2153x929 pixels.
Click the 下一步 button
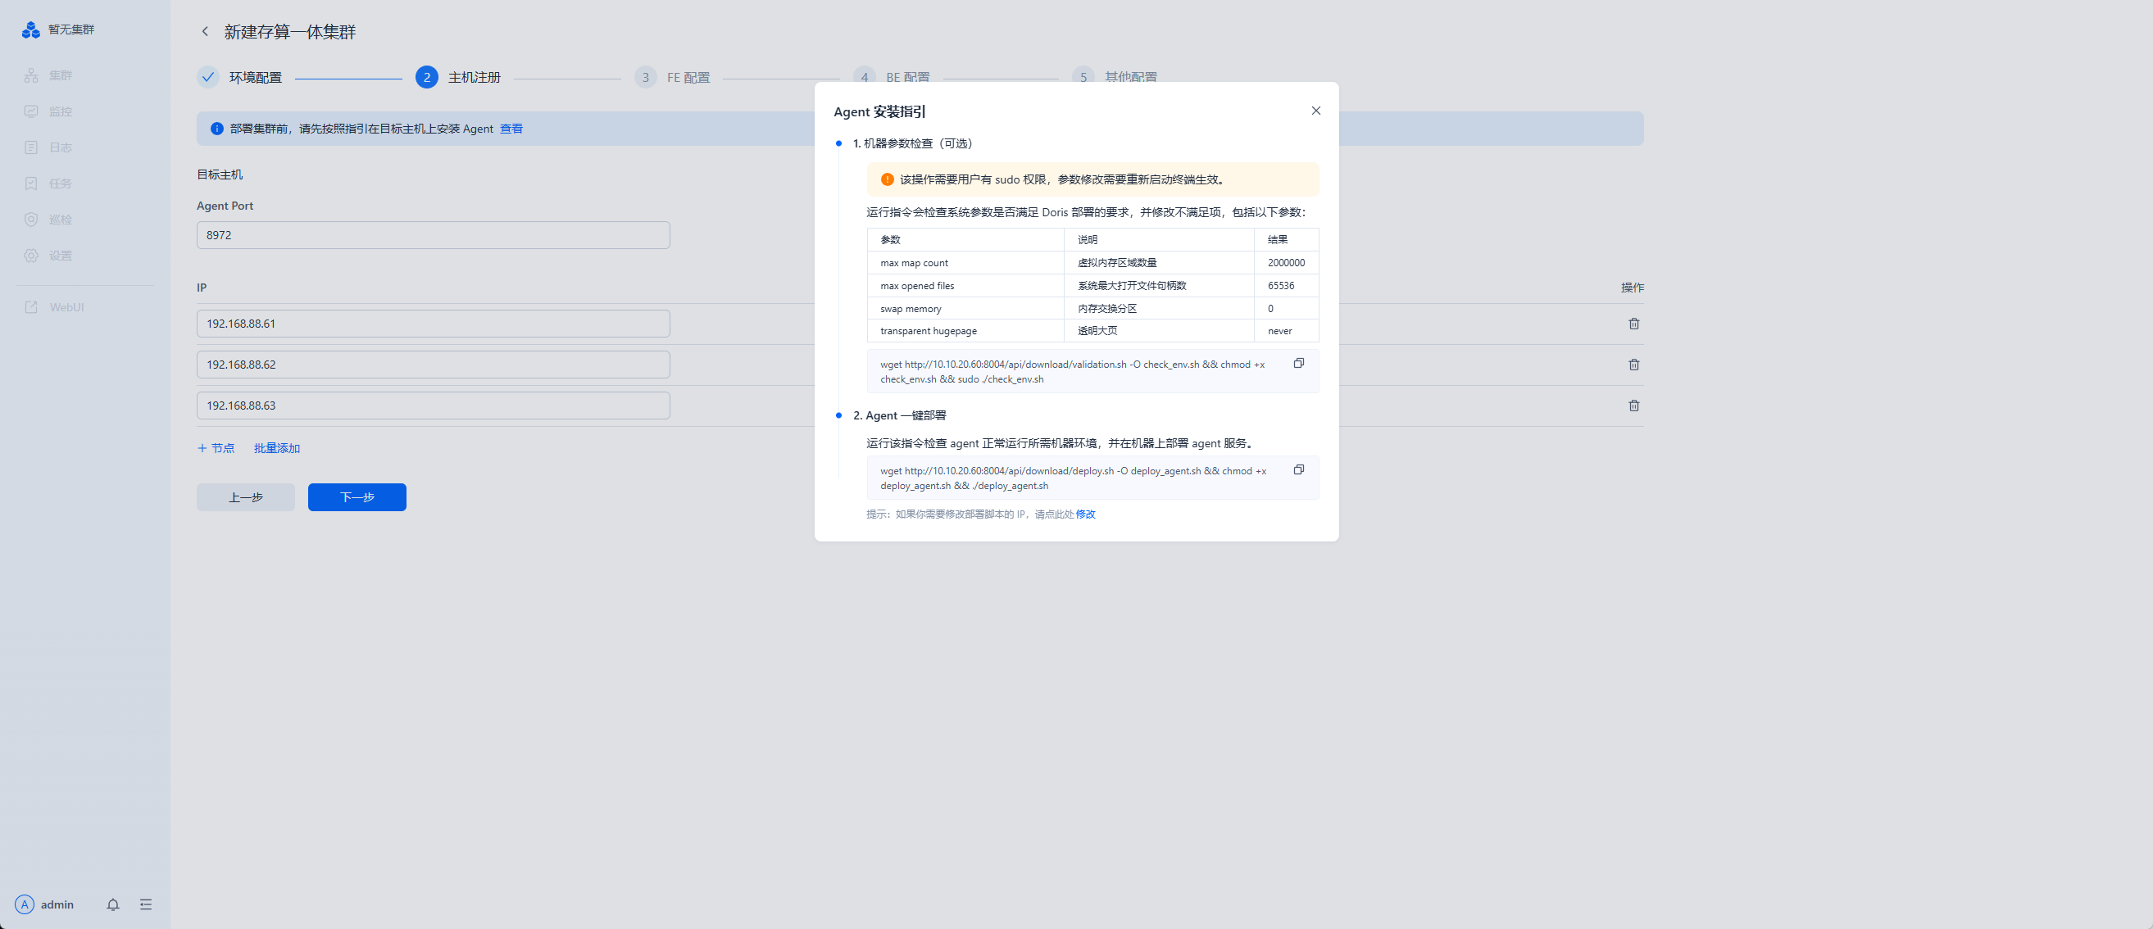click(357, 497)
